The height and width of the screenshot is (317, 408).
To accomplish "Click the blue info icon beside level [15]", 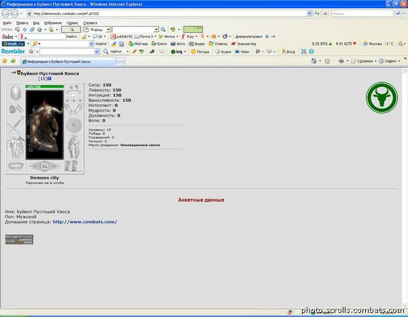I will pyautogui.click(x=50, y=78).
